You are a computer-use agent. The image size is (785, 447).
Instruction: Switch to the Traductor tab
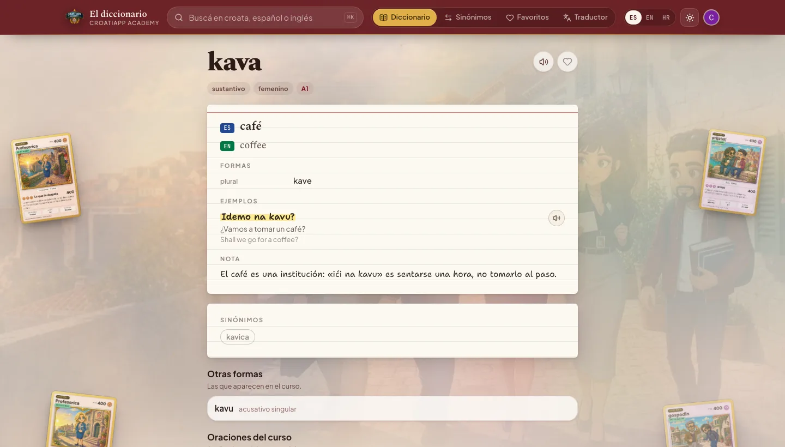[585, 17]
